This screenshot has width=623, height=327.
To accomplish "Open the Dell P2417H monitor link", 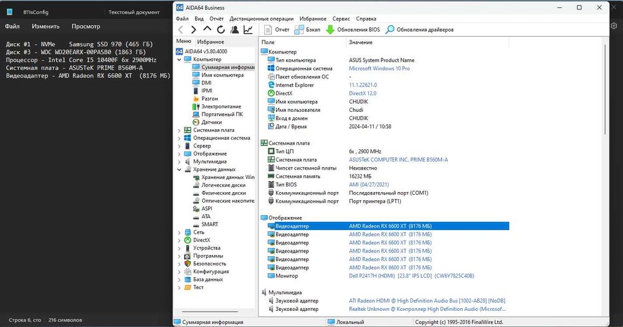I will [412, 276].
